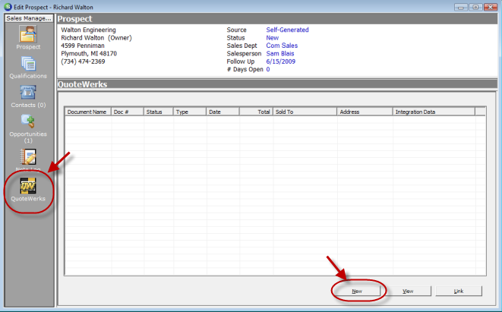
Task: Click the New button for quotes
Action: coord(357,291)
